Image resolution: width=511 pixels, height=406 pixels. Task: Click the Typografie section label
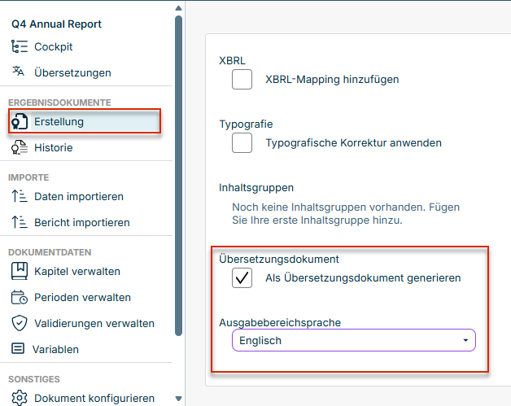click(246, 124)
